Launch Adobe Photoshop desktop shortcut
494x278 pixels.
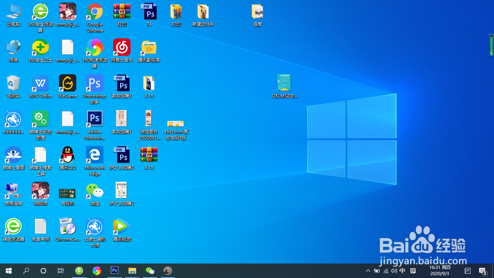95,126
